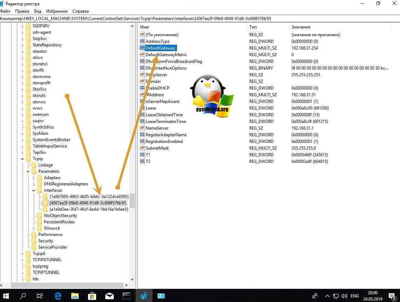
Task: Expand the Winsock node
Action: coord(34,228)
